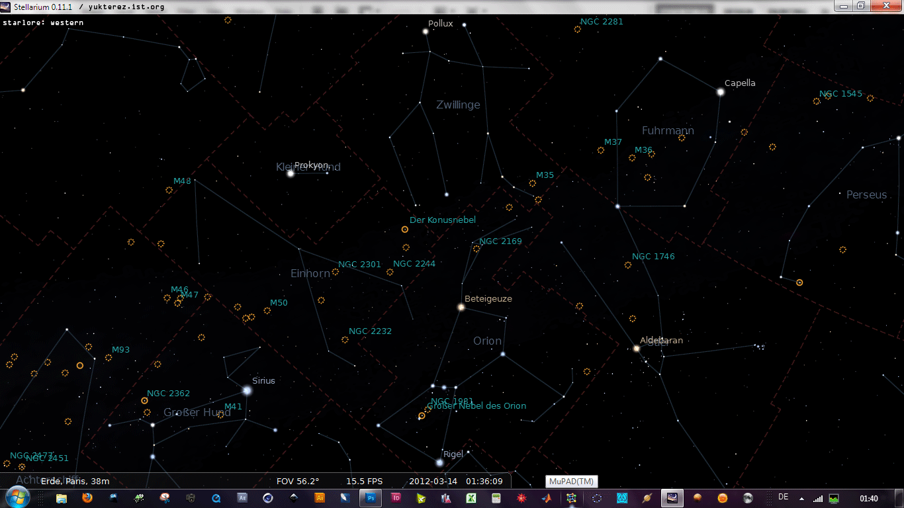Click the Großer Hund constellation name
The height and width of the screenshot is (508, 904).
point(197,413)
